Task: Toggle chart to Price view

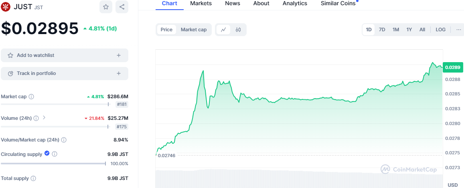Action: pyautogui.click(x=166, y=30)
